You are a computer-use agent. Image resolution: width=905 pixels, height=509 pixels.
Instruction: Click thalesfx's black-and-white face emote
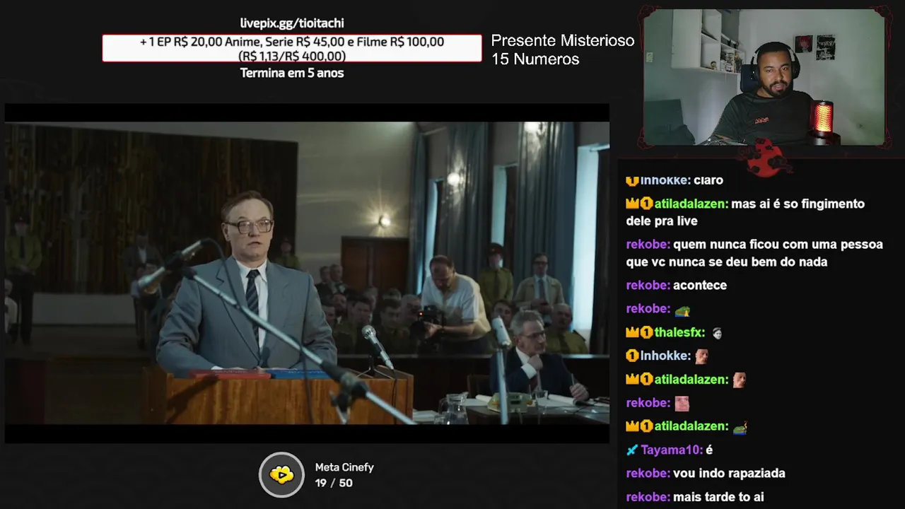click(x=717, y=333)
